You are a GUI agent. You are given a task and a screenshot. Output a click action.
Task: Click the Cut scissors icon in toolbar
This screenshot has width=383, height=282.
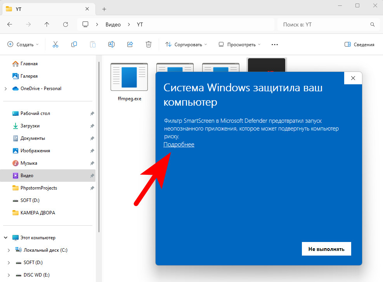click(55, 45)
